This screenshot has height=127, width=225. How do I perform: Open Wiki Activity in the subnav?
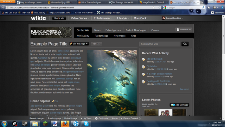click(83, 36)
